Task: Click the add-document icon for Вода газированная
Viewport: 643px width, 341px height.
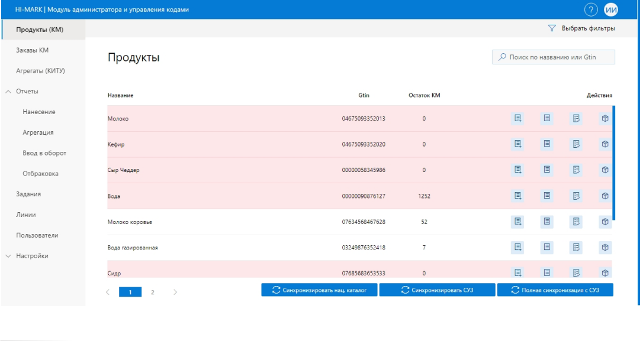Action: 517,247
